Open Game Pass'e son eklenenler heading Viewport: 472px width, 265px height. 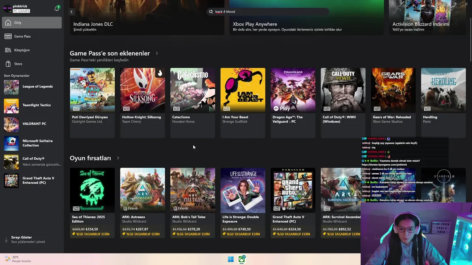point(110,53)
